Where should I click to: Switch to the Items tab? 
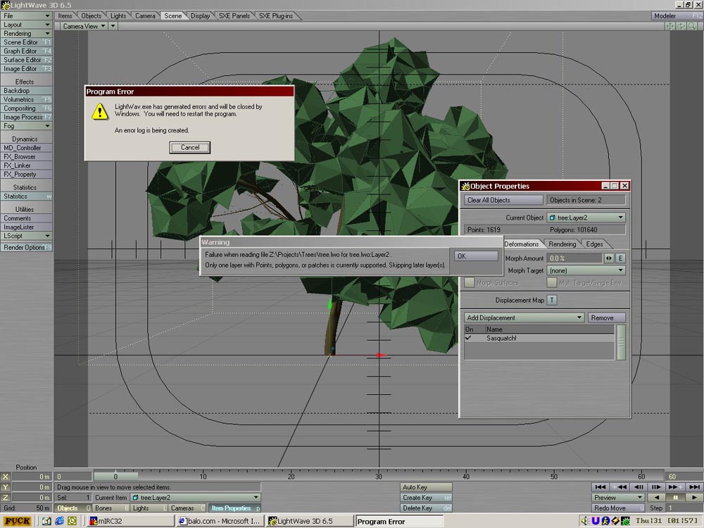tap(65, 15)
